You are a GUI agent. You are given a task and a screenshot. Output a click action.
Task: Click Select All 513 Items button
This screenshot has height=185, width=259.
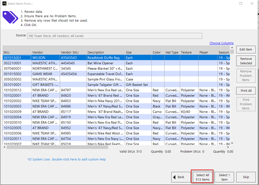[203, 177]
